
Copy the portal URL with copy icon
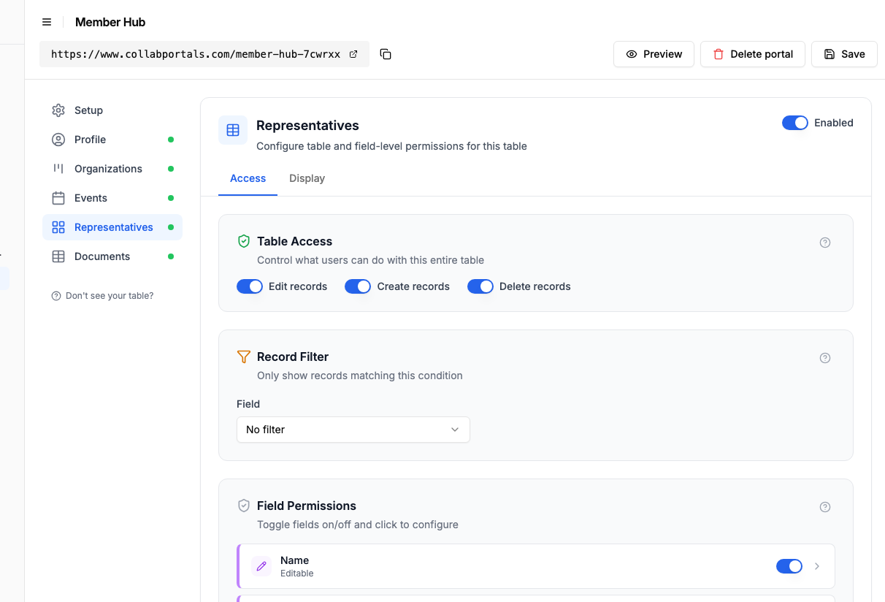click(386, 54)
